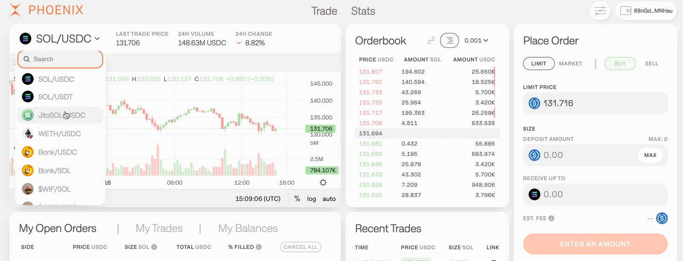683x261 pixels.
Task: Choose the $WIF/SOL market
Action: (x=60, y=189)
